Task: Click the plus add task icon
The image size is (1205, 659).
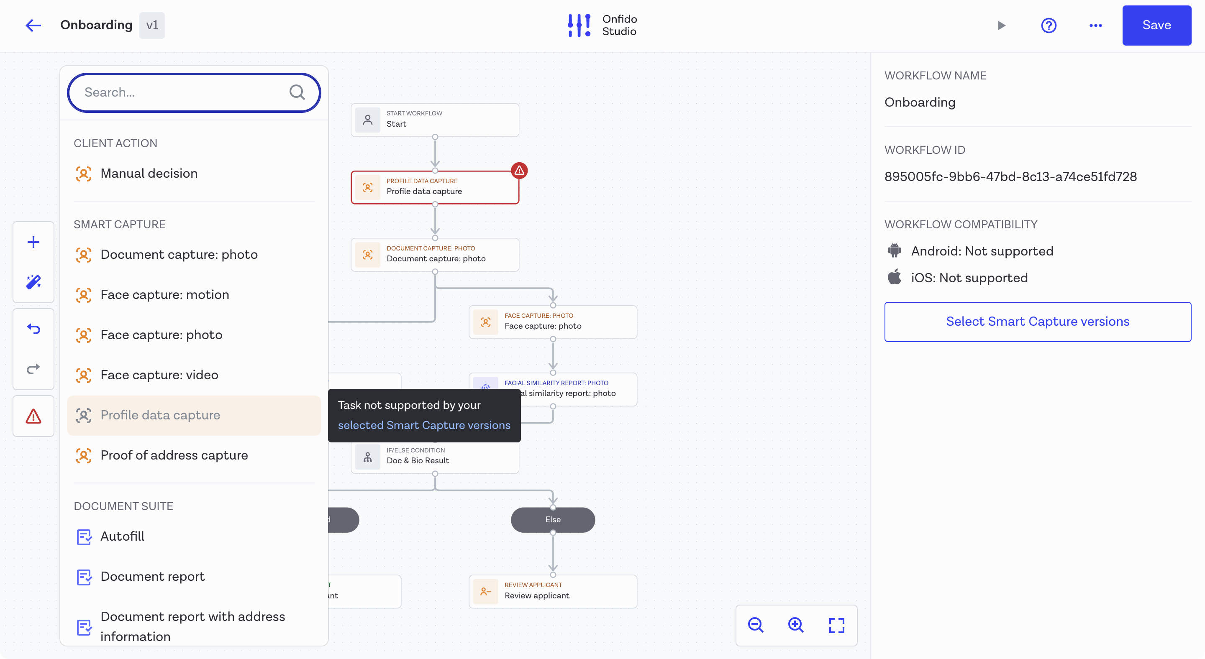Action: (33, 242)
